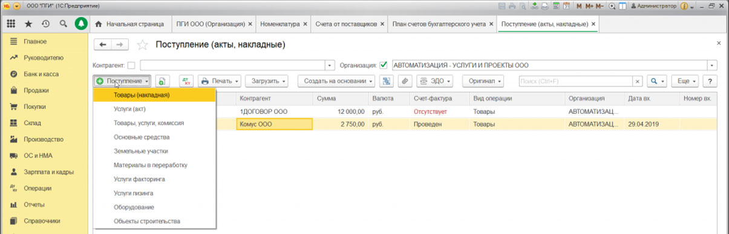729x234 pixels.
Task: Choose Материалы в переработку
Action: point(154,165)
